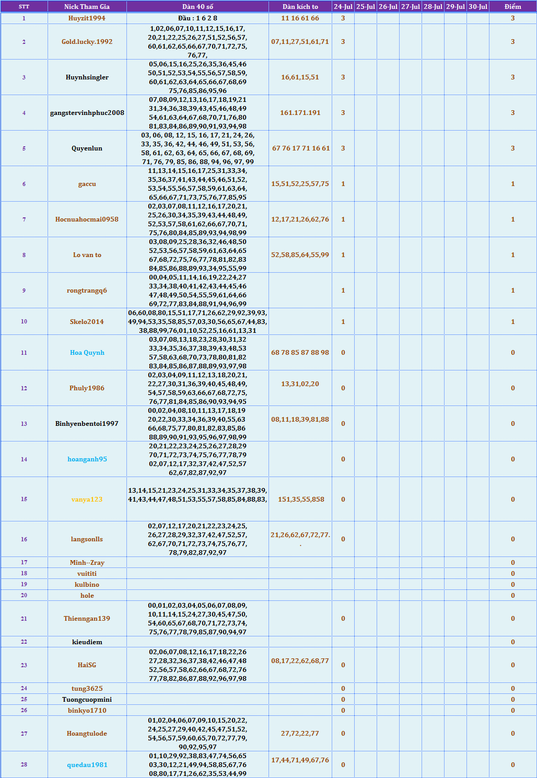This screenshot has height=778, width=537.
Task: Click the hoanganh95 username
Action: click(x=87, y=459)
